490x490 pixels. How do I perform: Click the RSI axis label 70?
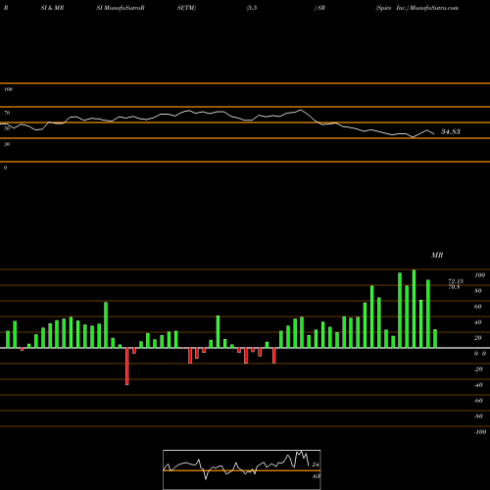[x=7, y=113]
